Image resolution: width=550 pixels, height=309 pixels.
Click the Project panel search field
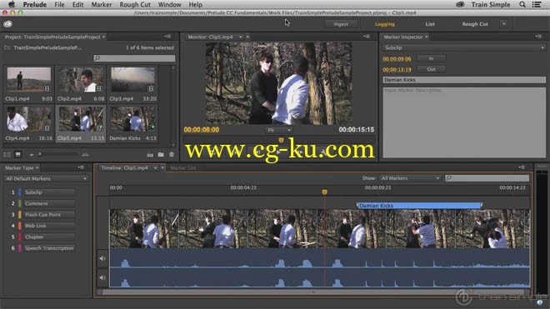pos(134,58)
